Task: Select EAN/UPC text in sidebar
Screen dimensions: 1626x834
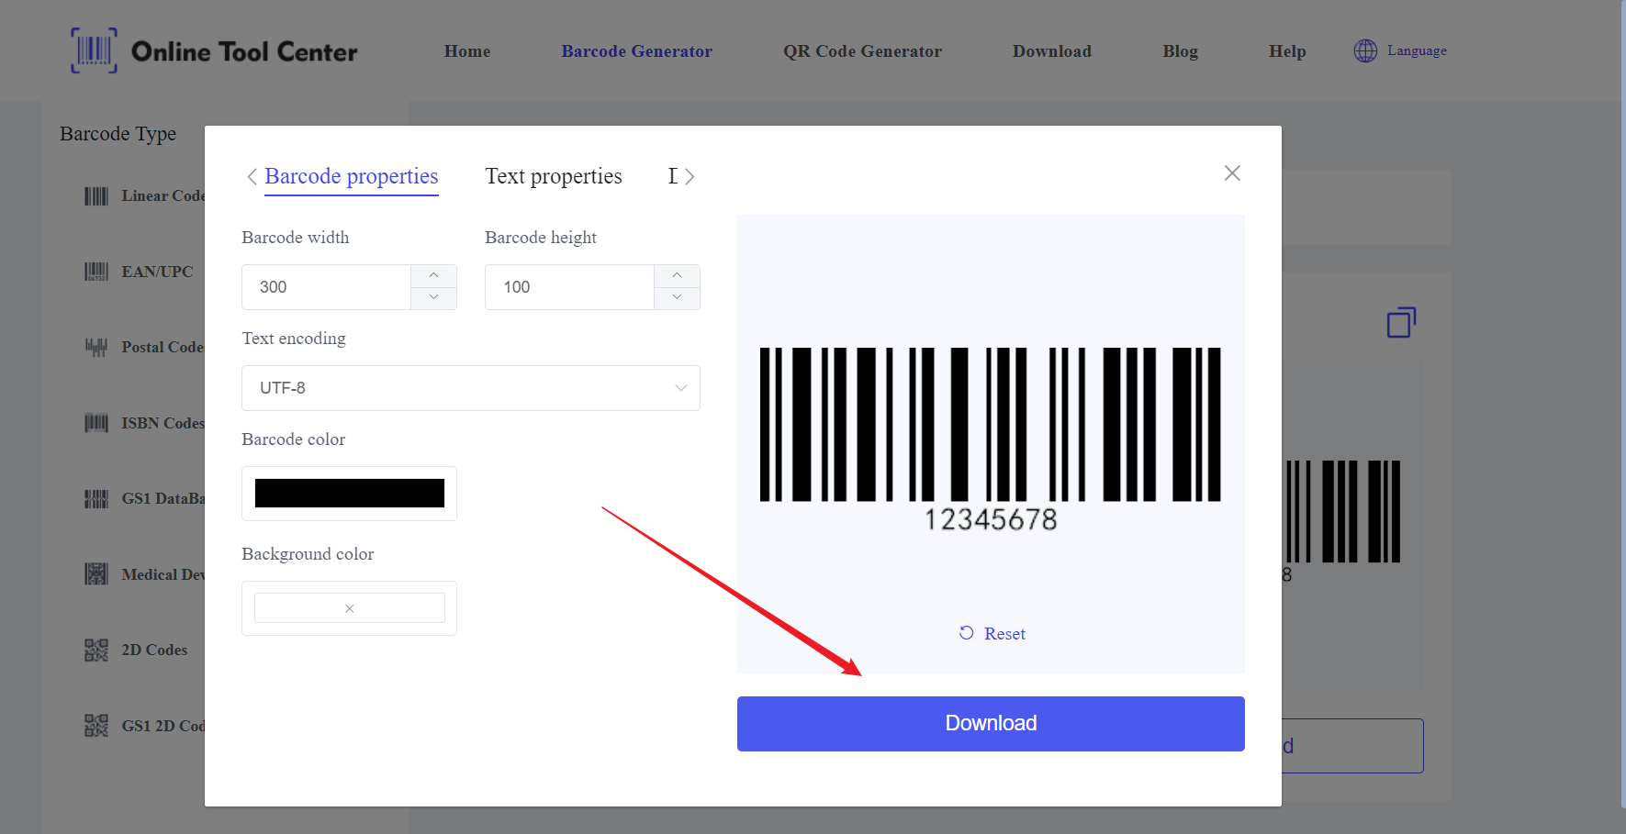Action: point(158,272)
